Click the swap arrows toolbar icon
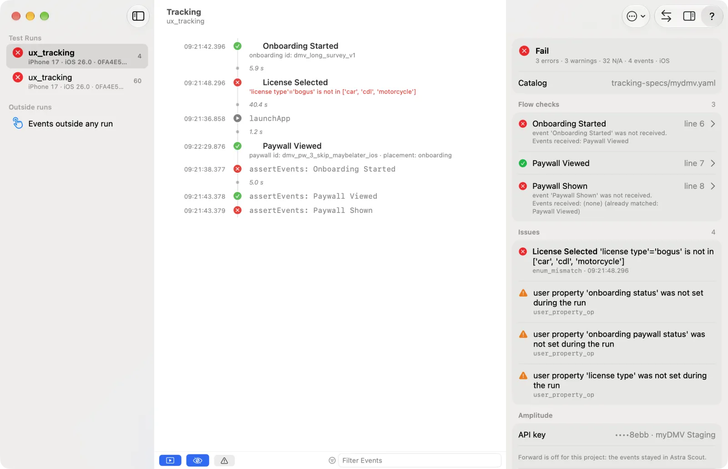Image resolution: width=728 pixels, height=469 pixels. point(666,16)
